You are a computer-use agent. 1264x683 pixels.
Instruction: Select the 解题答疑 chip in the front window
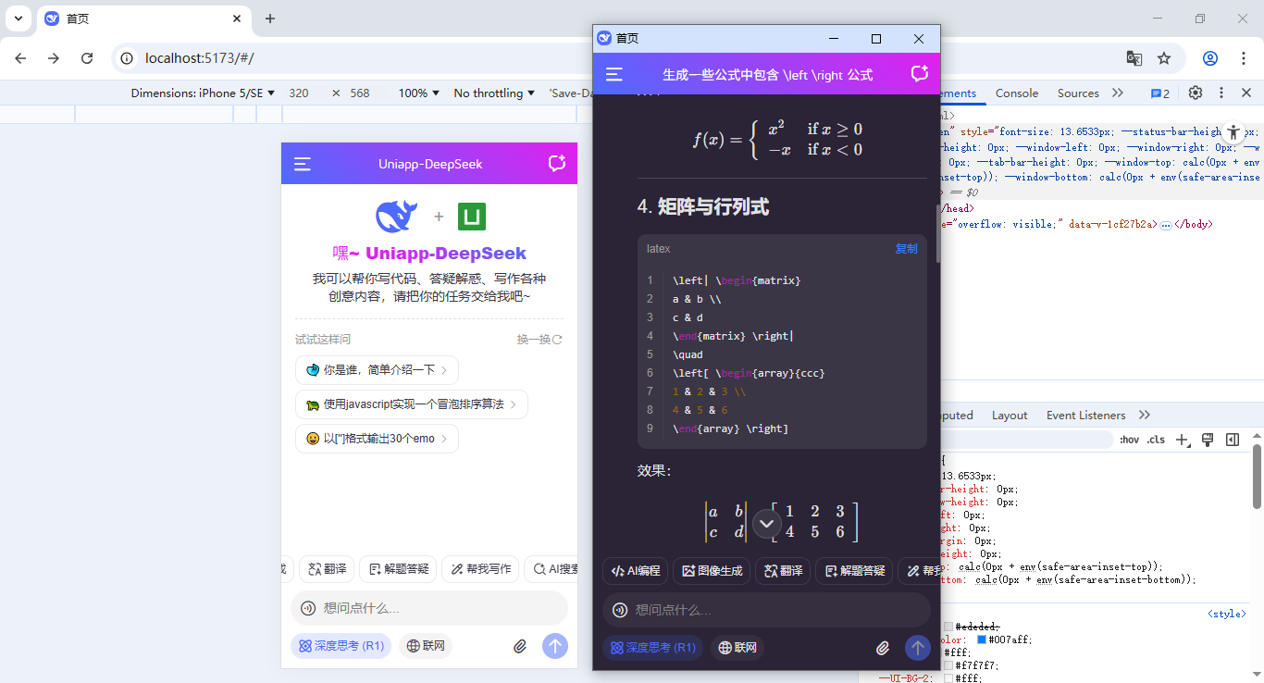854,571
